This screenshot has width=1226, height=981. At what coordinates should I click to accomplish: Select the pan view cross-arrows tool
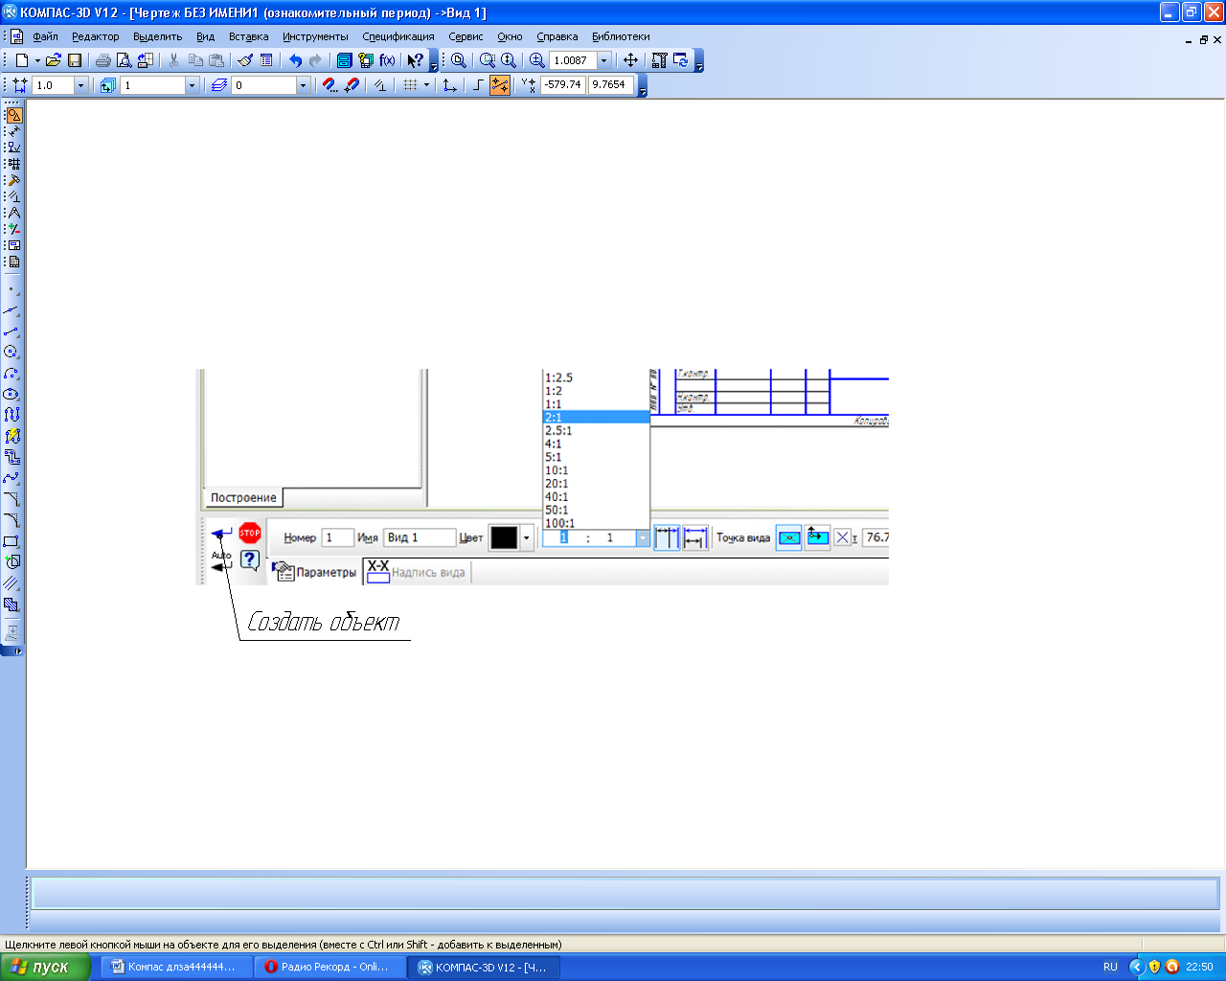(x=630, y=60)
